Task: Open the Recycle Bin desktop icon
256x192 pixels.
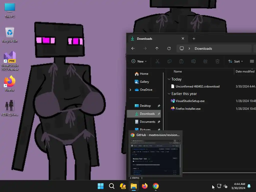Action: (x=10, y=35)
